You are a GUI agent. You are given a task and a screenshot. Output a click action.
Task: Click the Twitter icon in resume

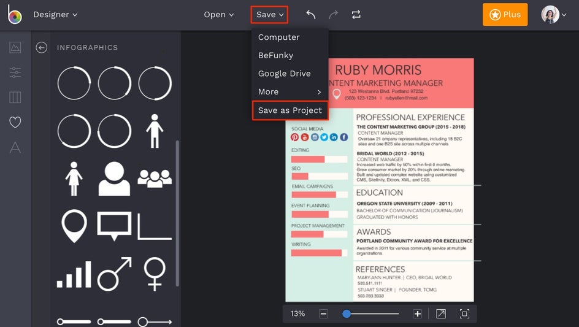click(x=324, y=137)
